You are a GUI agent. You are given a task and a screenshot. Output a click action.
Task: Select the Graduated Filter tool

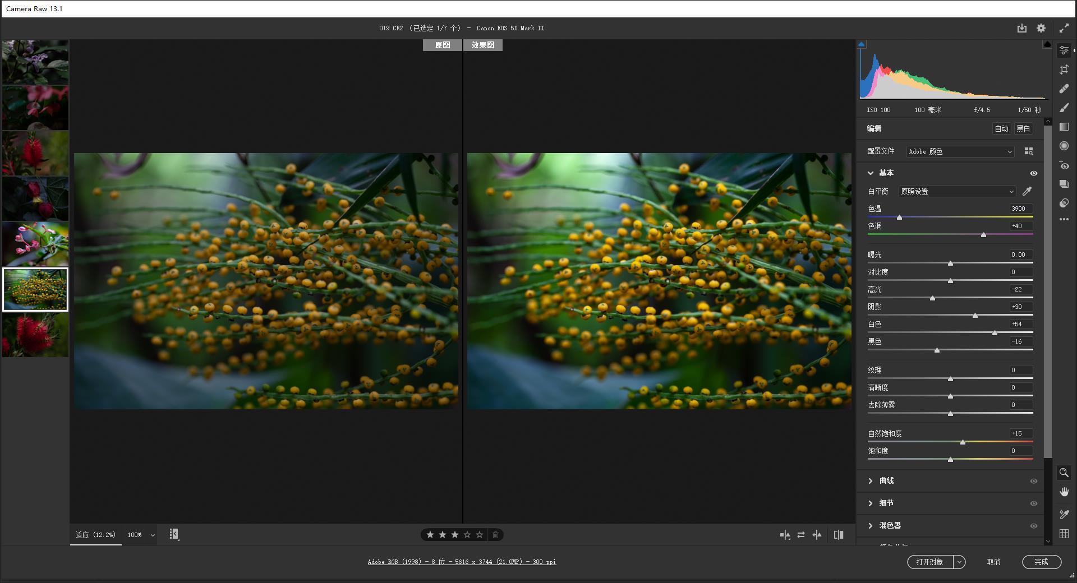[x=1064, y=127]
